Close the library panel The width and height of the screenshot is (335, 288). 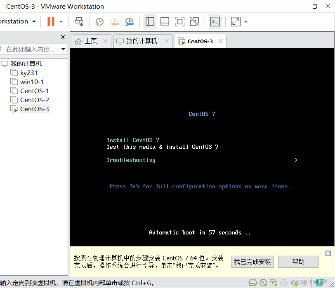pos(63,37)
